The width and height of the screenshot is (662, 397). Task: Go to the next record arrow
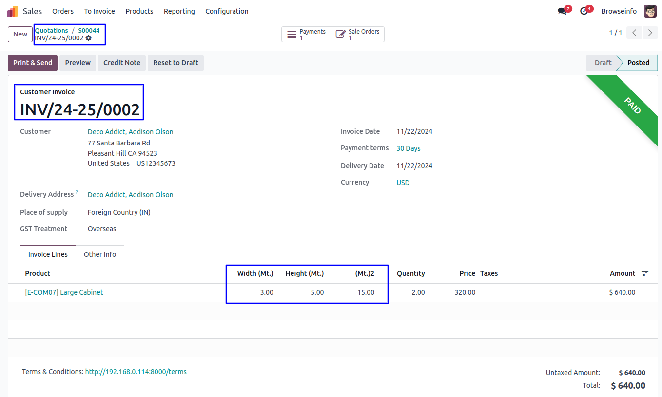(x=650, y=33)
